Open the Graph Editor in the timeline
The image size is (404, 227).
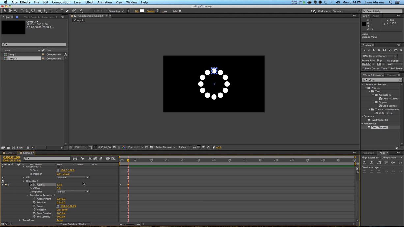(x=113, y=158)
